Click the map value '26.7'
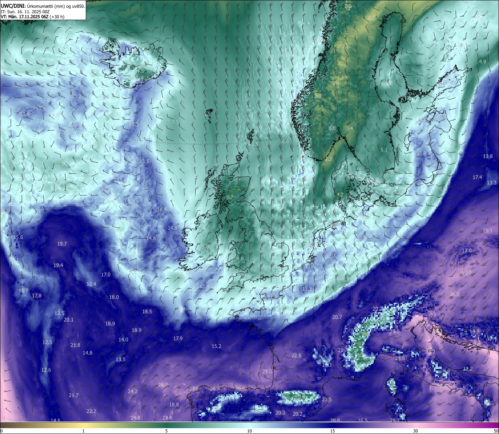 [163, 385]
